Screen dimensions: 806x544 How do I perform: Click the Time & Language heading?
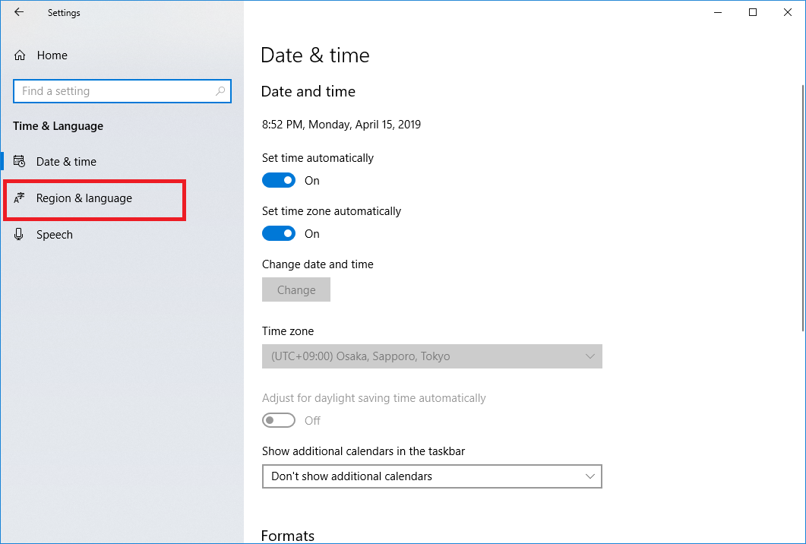point(58,126)
